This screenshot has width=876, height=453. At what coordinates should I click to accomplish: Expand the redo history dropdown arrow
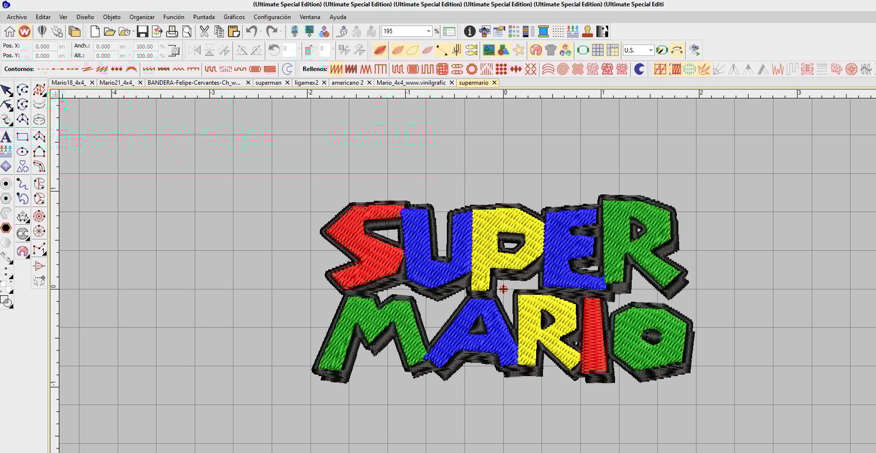[280, 32]
